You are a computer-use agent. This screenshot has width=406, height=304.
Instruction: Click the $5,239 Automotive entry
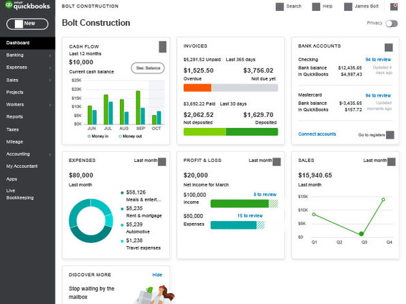click(x=135, y=228)
